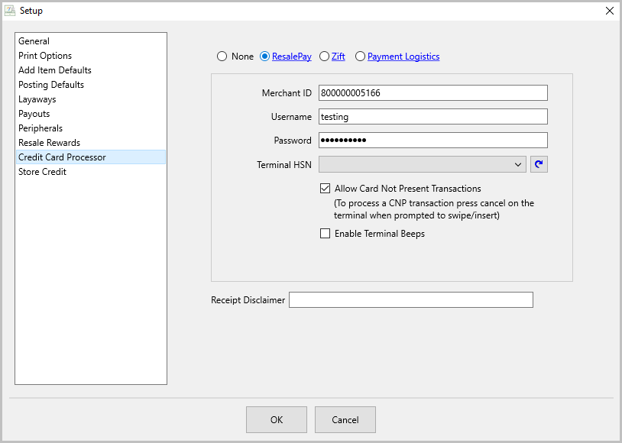Open the Store Credit section
The height and width of the screenshot is (443, 622).
click(90, 172)
